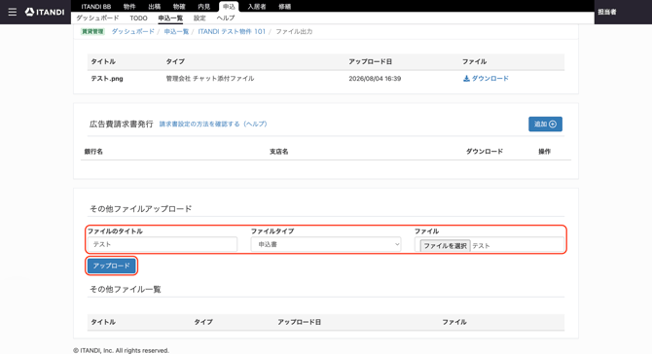
Task: Open 申込一覧 in the sub navigation
Action: pos(170,18)
